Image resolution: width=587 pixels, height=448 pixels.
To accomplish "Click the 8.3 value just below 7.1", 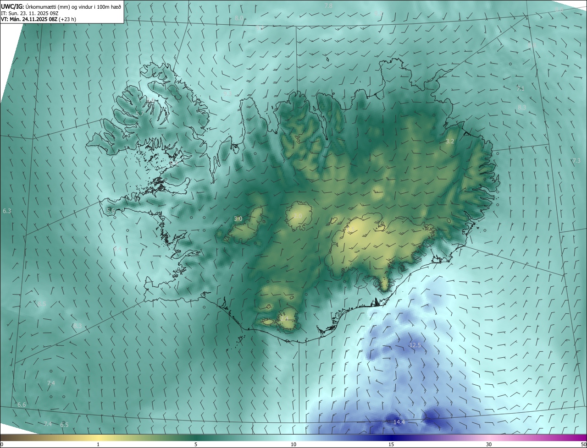I will pyautogui.click(x=522, y=107).
